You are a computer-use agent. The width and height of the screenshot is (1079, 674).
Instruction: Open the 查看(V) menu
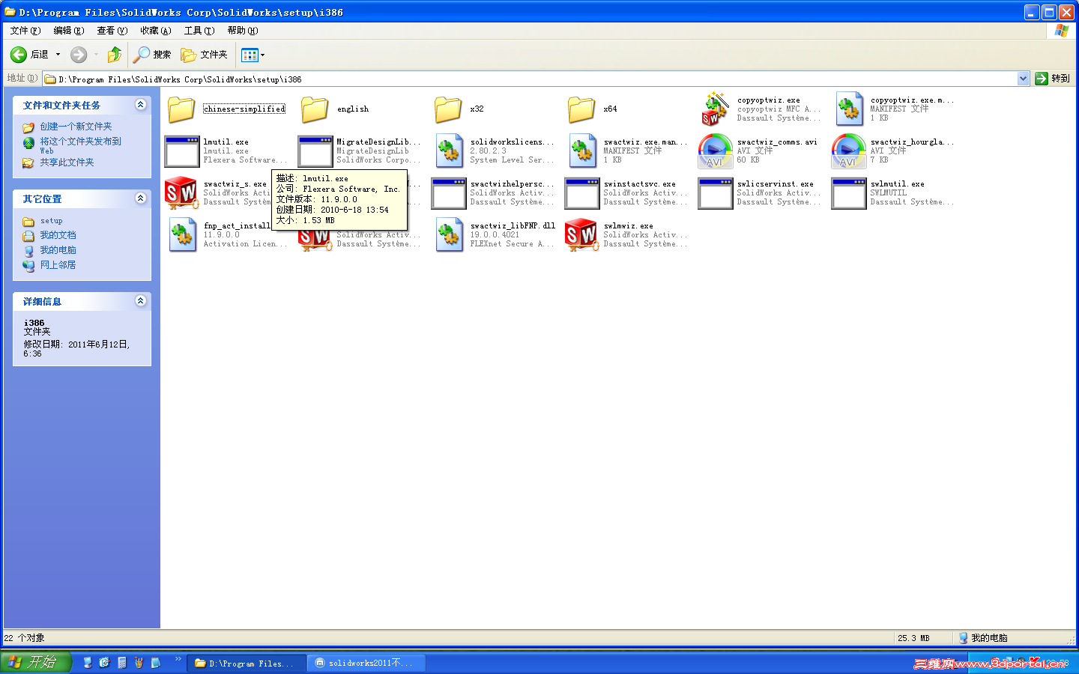tap(112, 31)
